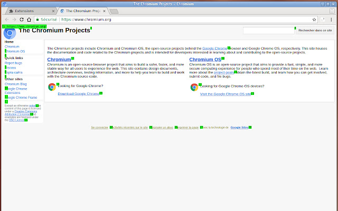Click the back navigation arrow
Screen dimensions: 338x211
[x=7, y=20]
